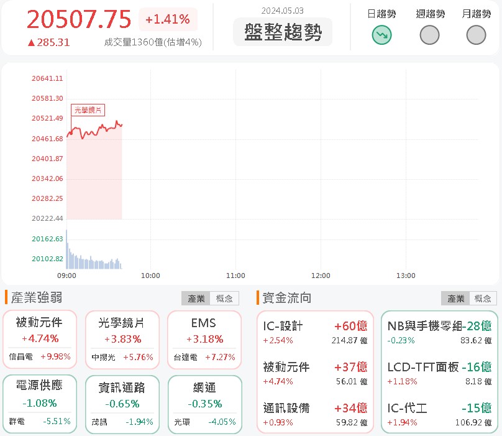This screenshot has height=436, width=502.
Task: Click the 10:00 time axis label
Action: pyautogui.click(x=150, y=276)
